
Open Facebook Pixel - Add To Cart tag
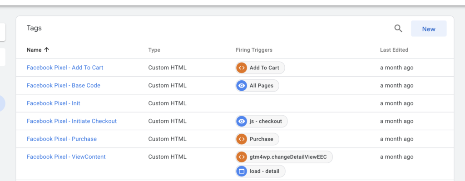(x=65, y=68)
